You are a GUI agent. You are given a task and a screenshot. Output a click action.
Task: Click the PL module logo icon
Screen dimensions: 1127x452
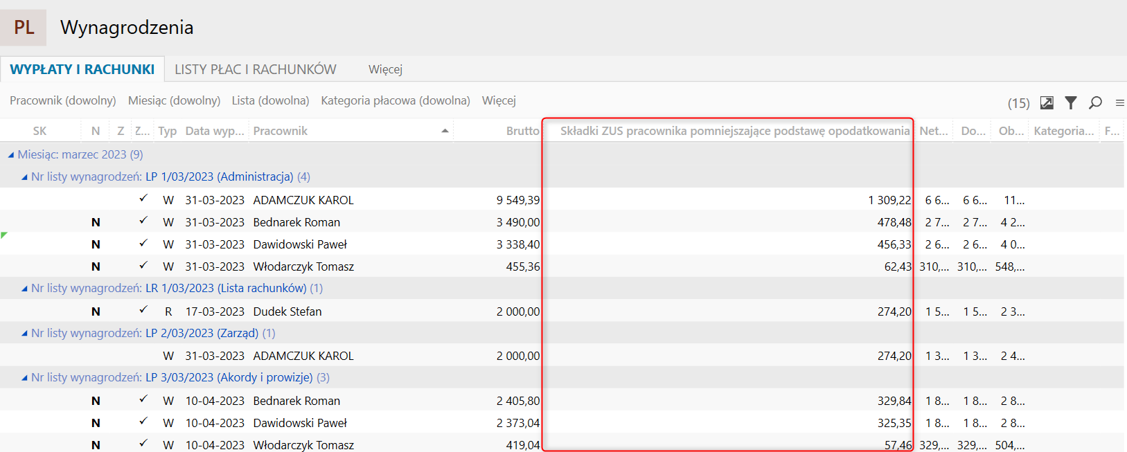[x=24, y=28]
